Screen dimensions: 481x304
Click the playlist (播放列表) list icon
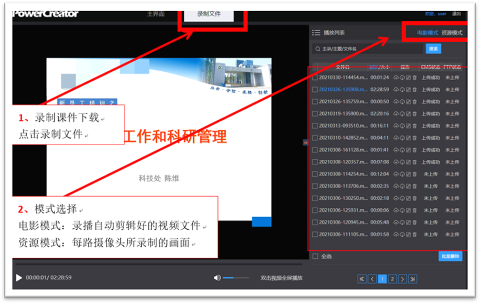coord(316,33)
